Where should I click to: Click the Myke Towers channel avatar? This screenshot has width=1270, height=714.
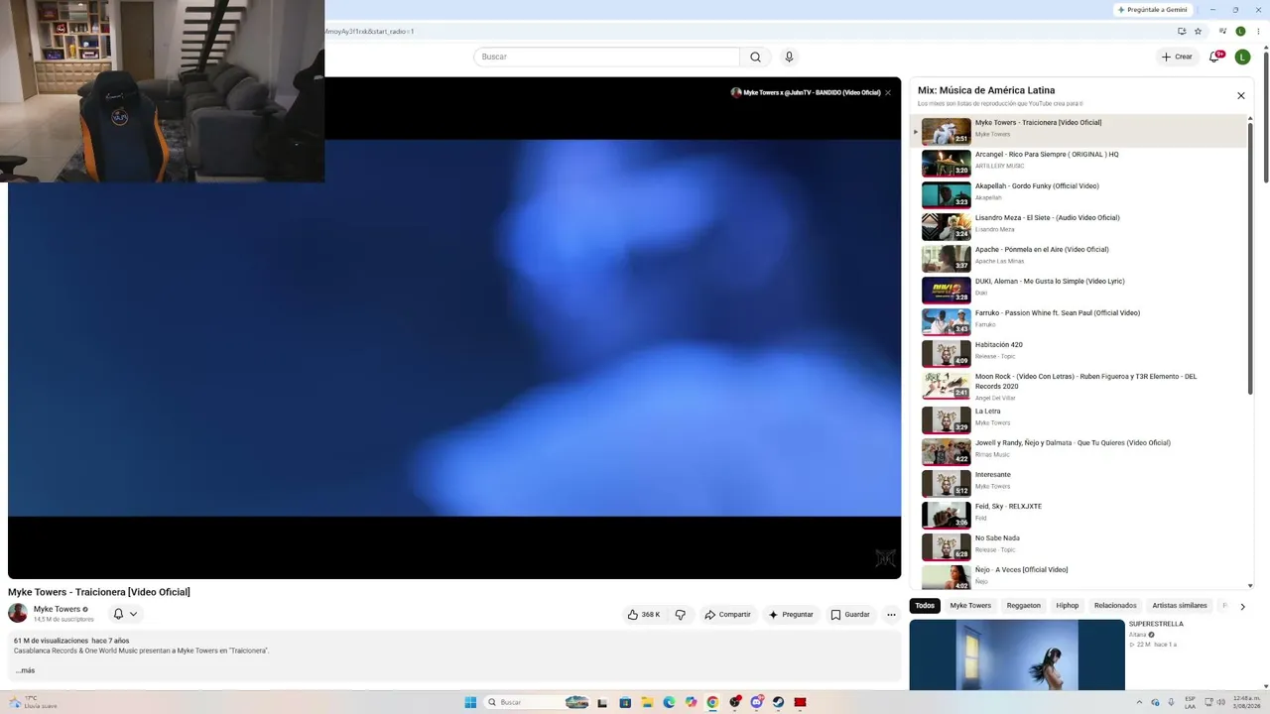pyautogui.click(x=18, y=613)
